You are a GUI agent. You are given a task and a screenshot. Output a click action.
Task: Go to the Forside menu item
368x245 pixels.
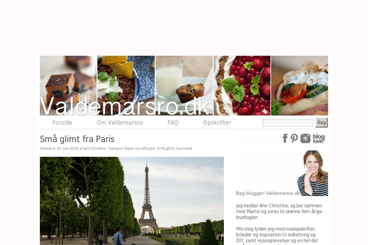pos(62,123)
